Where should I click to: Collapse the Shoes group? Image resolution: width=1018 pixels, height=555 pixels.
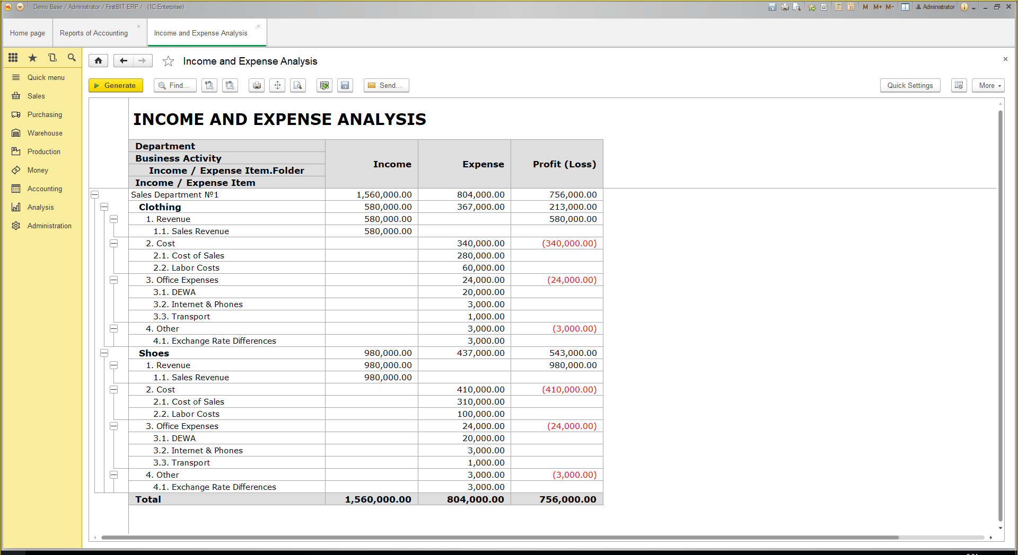(104, 353)
